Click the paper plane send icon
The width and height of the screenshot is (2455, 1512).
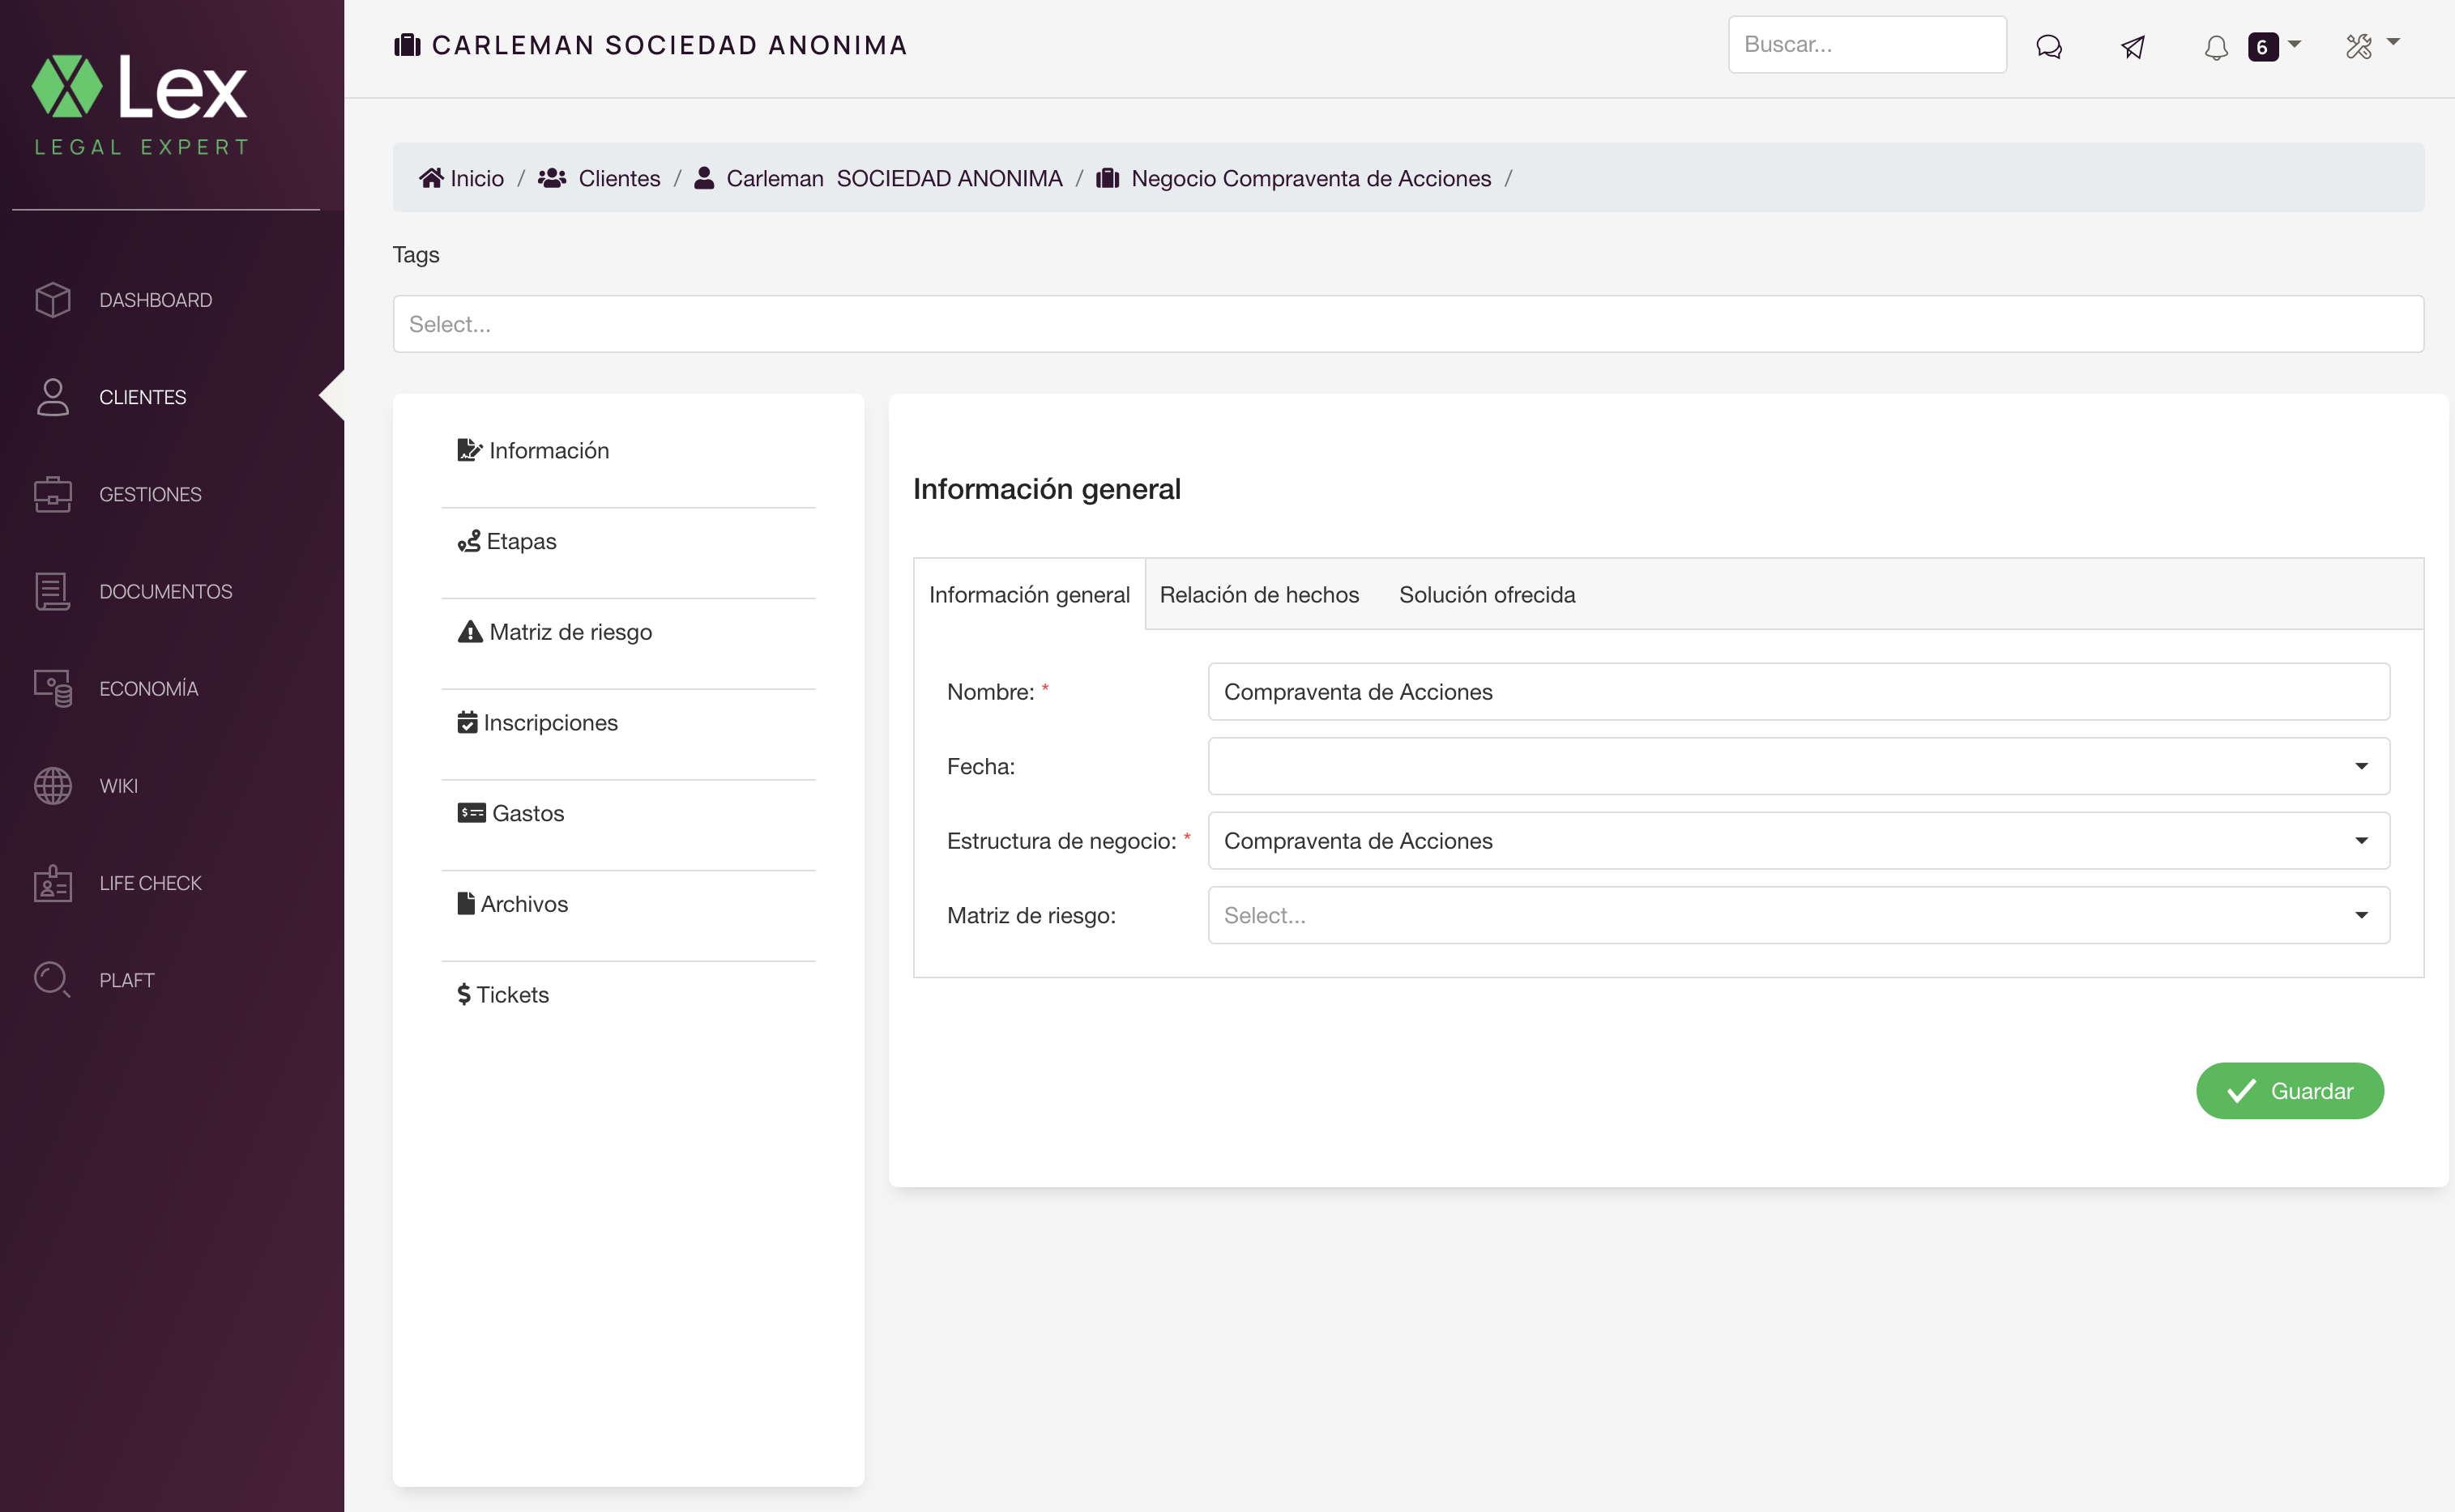click(2132, 47)
